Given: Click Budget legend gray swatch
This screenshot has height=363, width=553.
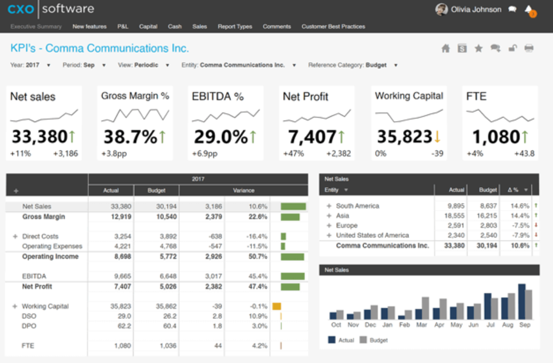Looking at the screenshot, I should coord(363,340).
